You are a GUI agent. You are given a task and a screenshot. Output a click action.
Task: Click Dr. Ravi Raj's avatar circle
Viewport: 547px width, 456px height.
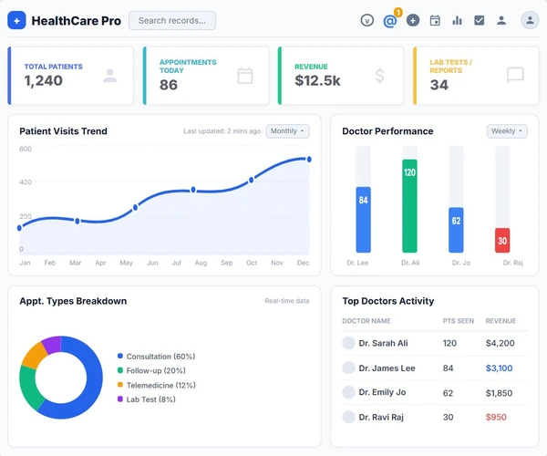pos(348,417)
